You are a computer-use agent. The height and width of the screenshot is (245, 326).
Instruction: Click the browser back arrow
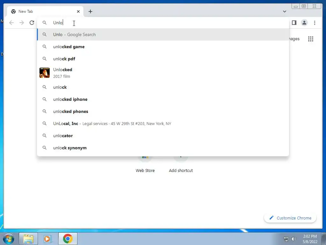click(x=11, y=23)
